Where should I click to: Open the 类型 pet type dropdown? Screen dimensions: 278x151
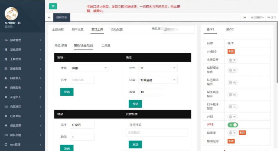click(89, 68)
